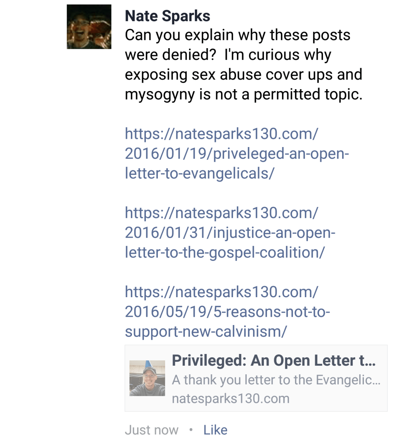Image resolution: width=397 pixels, height=442 pixels.
Task: Click 'letter-to-the-gospel-coalition/' link text
Action: click(225, 252)
